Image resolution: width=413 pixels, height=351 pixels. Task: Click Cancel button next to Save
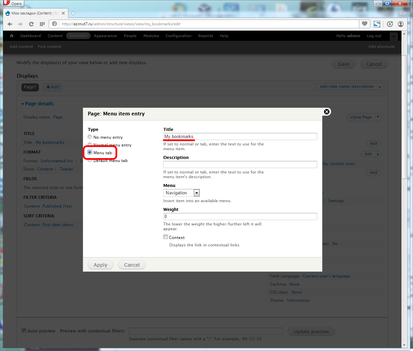(x=374, y=64)
